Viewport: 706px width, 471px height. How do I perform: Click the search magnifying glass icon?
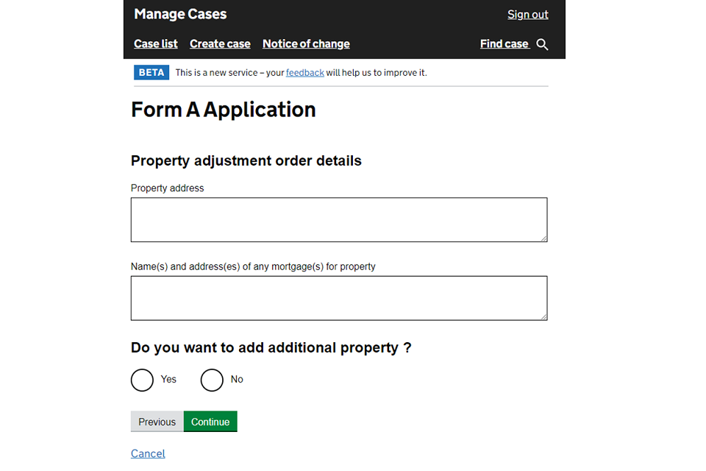[542, 44]
